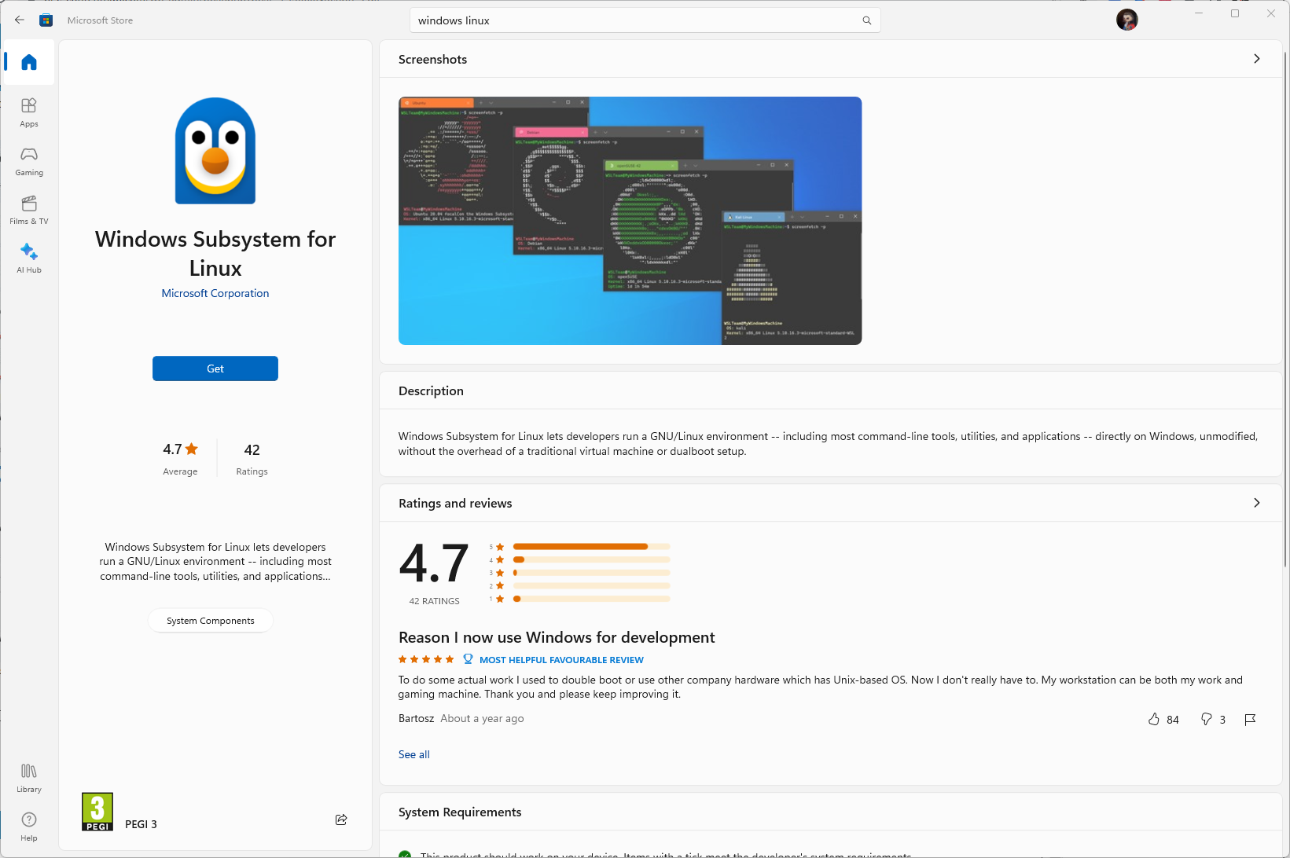Open the Gaming section
This screenshot has height=858, width=1290.
click(29, 161)
